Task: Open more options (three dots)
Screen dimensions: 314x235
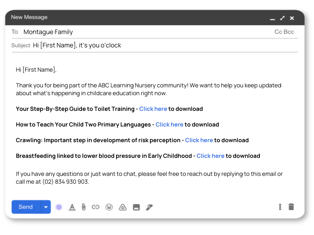Action: click(280, 207)
